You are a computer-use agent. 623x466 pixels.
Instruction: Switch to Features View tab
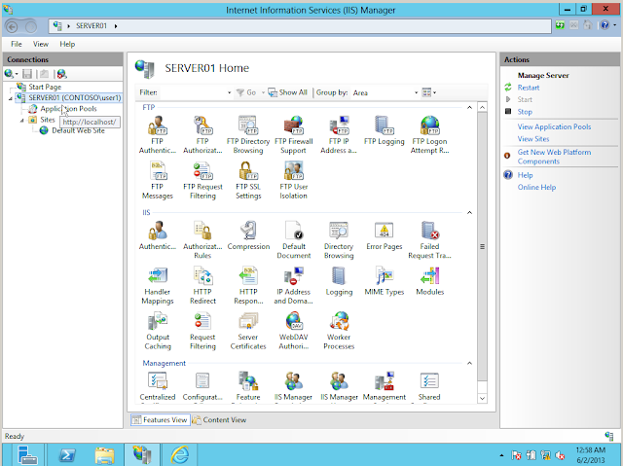160,420
